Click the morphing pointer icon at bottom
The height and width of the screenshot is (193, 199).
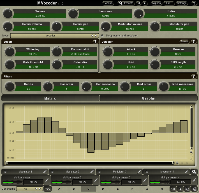[180, 189]
